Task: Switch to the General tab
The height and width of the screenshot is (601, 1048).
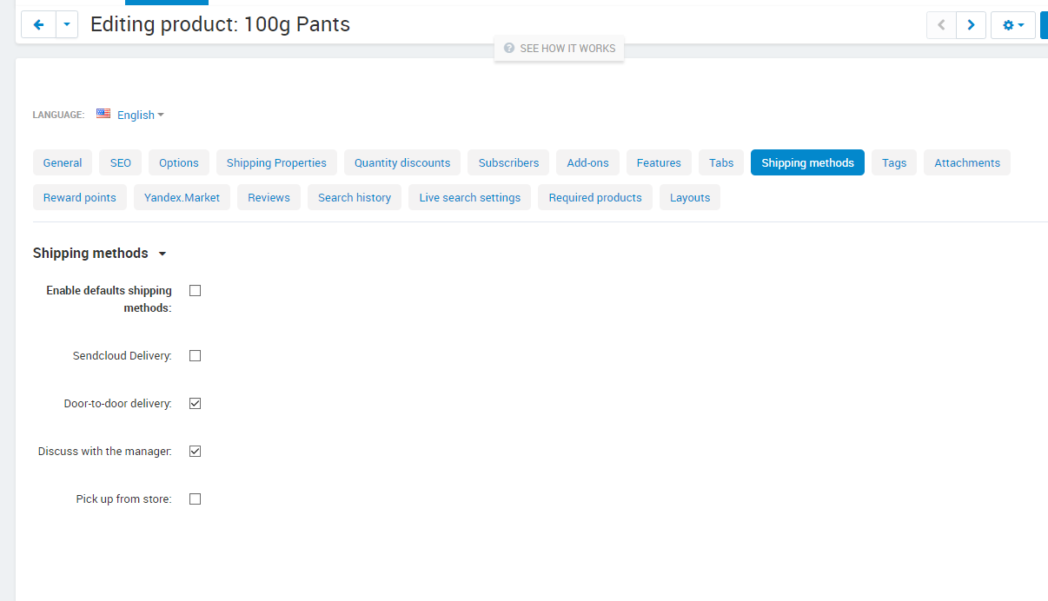Action: point(63,162)
